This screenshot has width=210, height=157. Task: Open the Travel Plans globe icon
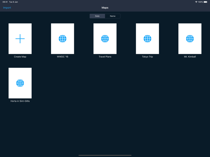(x=105, y=39)
